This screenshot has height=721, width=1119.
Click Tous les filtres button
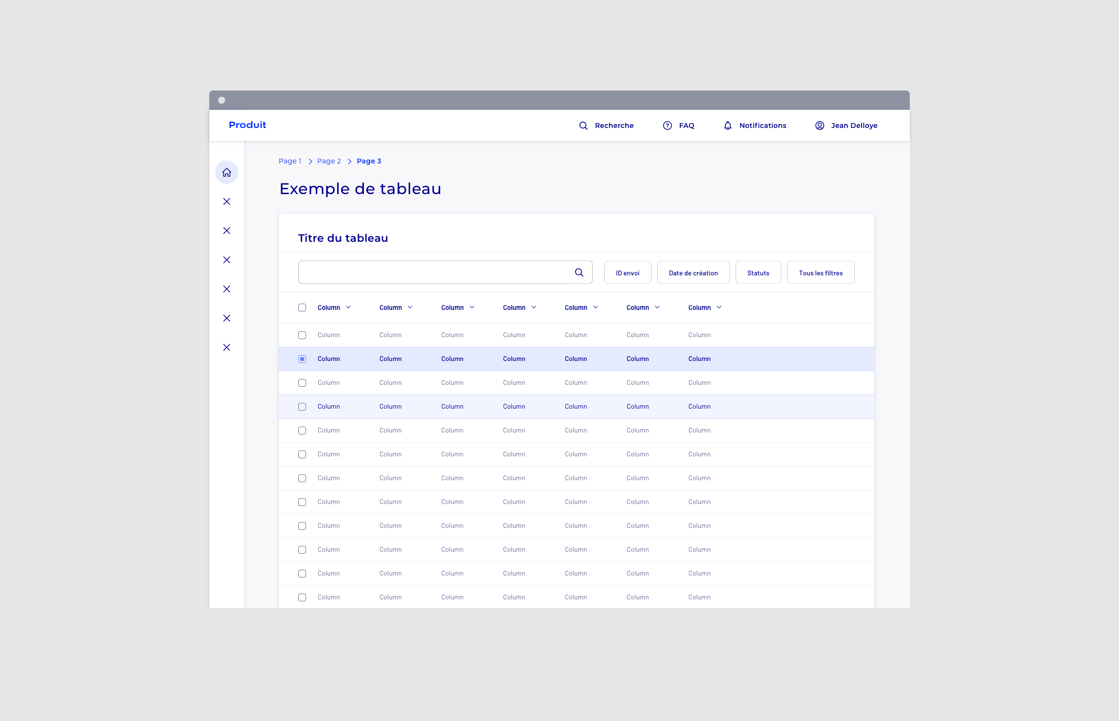(x=820, y=272)
